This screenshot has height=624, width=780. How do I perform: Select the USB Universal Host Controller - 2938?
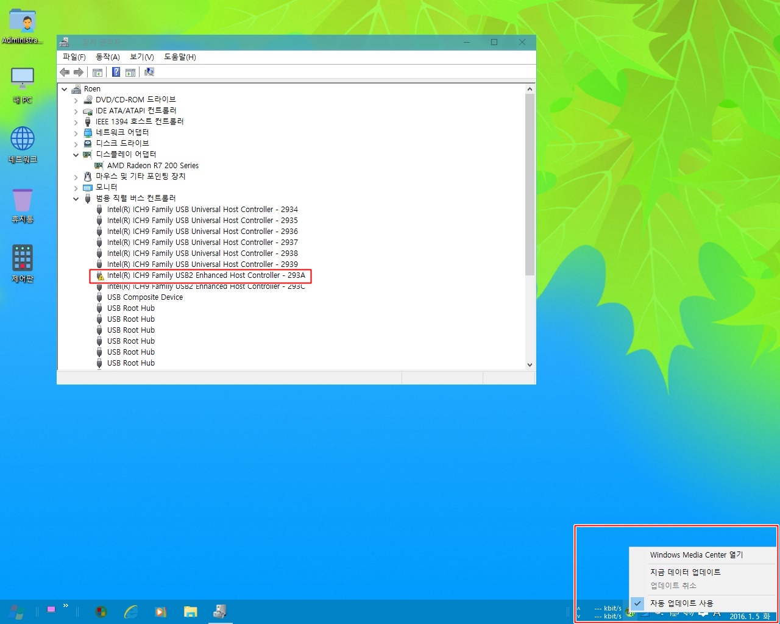[202, 253]
